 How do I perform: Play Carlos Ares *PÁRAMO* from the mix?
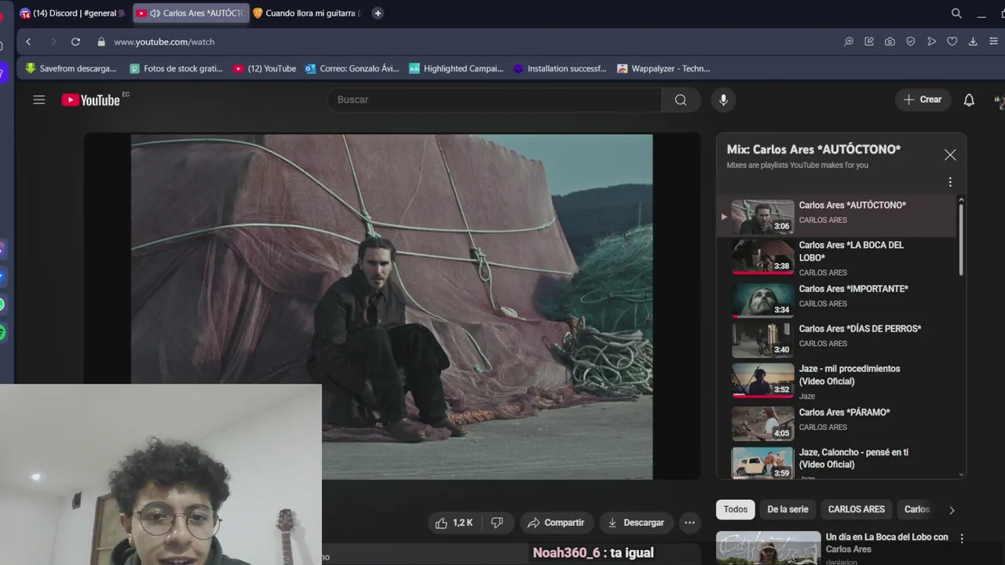pos(837,422)
